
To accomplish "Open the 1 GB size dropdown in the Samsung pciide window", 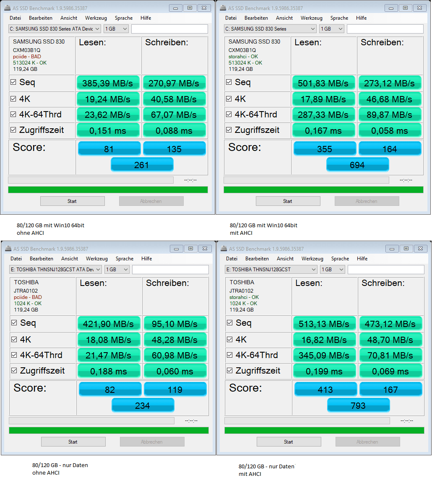I will [116, 29].
